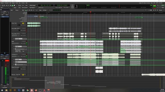
Task: Click the zoom in icon in editor toolbar
Action: click(156, 10)
